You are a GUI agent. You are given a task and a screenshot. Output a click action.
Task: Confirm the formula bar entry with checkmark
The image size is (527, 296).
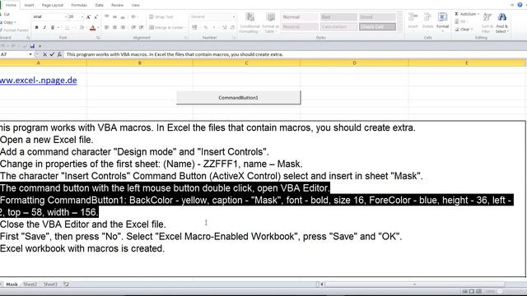coord(52,54)
